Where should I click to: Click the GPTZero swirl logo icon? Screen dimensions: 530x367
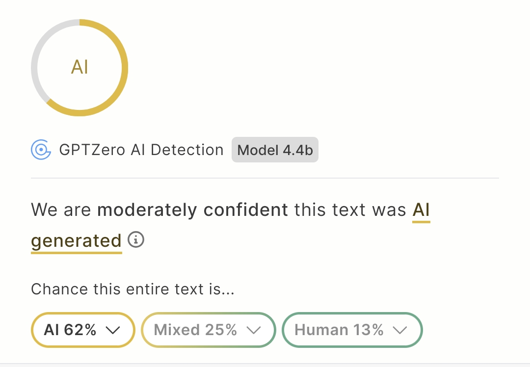pos(41,150)
